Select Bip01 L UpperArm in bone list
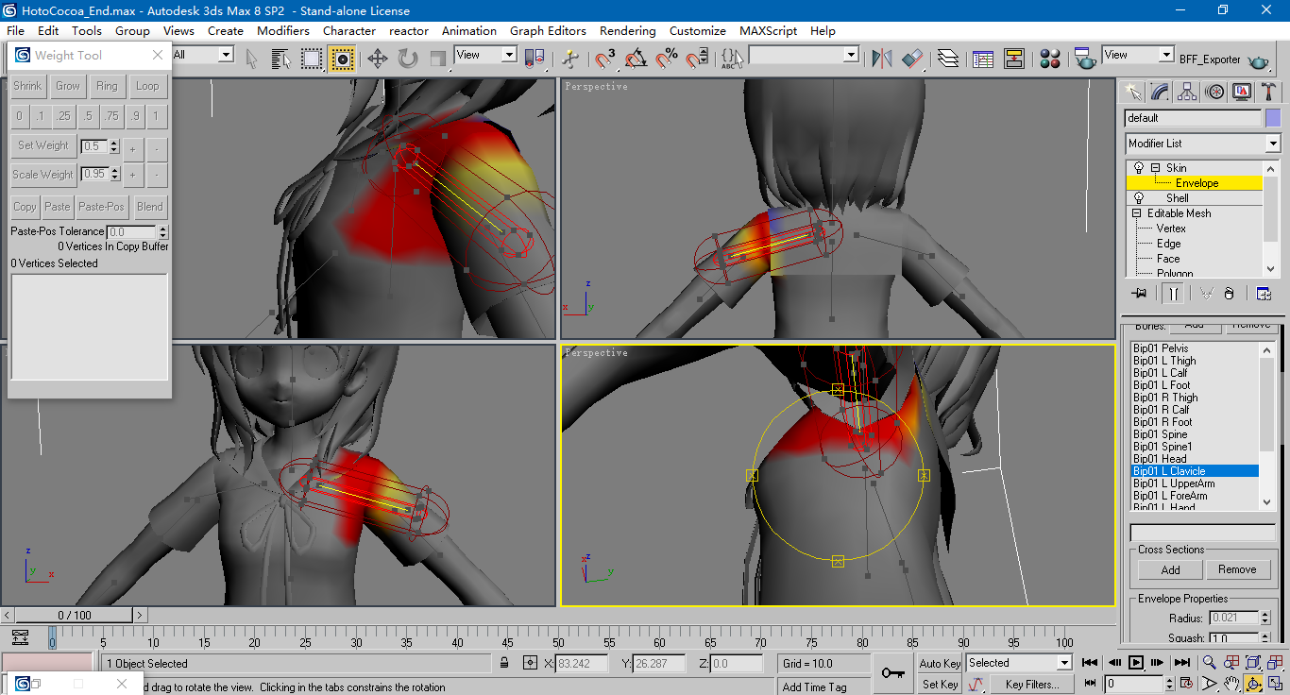The width and height of the screenshot is (1290, 695). [x=1174, y=483]
